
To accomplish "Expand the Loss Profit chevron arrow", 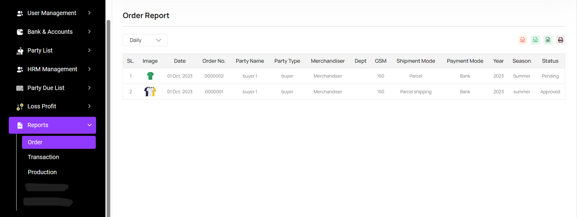I will 89,106.
